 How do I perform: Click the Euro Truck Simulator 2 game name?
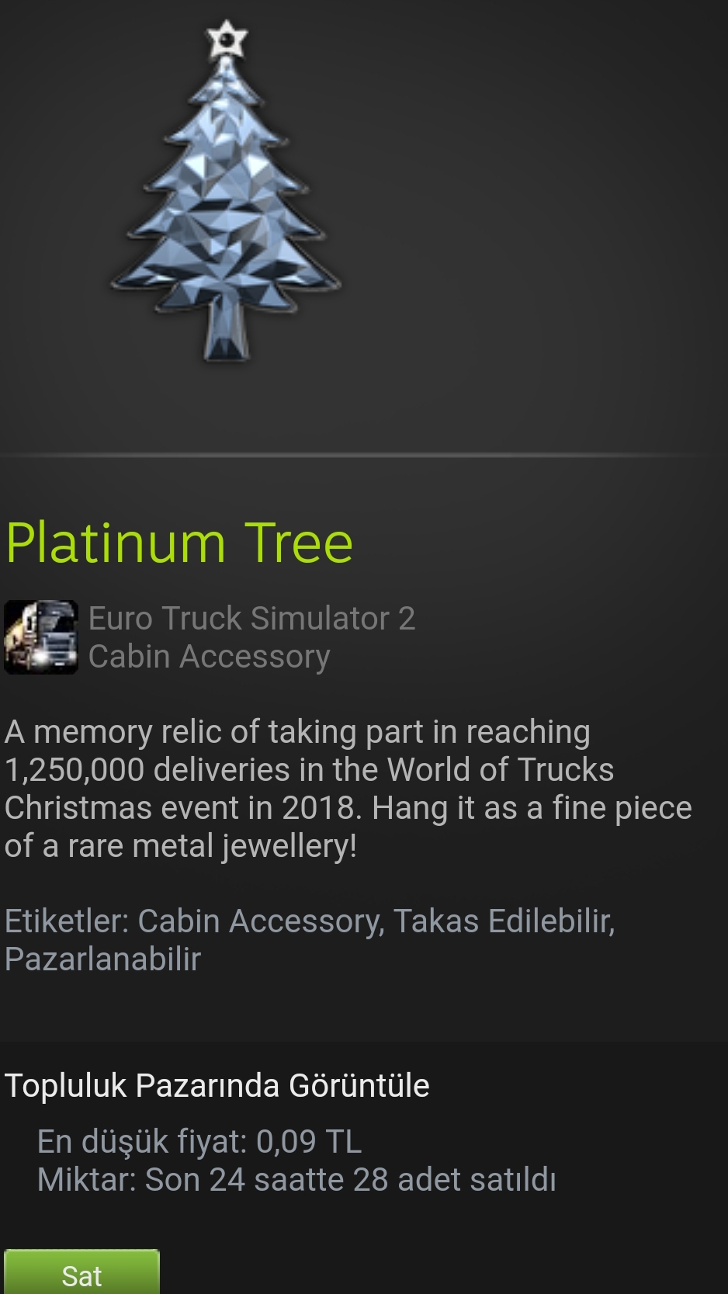tap(251, 619)
